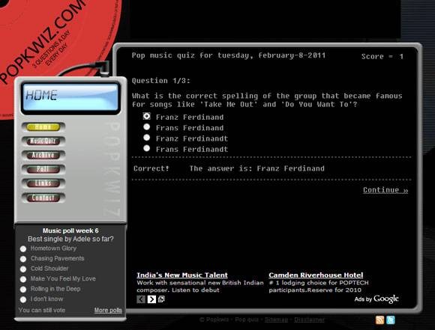Select the Frans Ferdinand answer option

click(x=147, y=127)
